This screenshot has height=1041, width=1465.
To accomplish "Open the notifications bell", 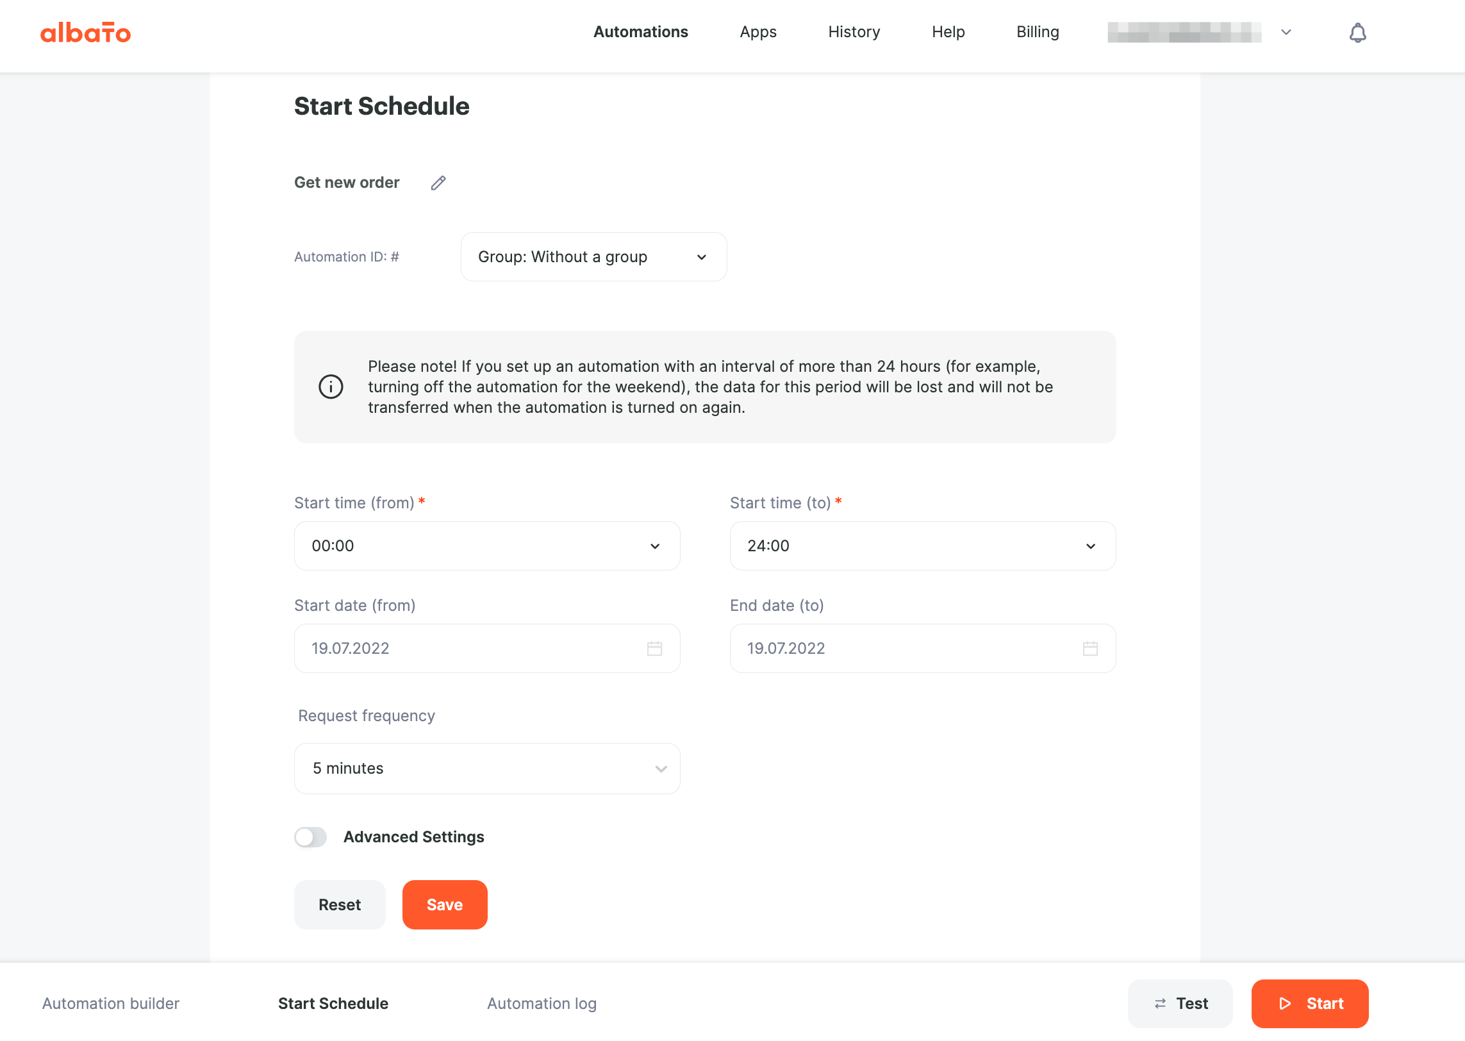I will [1357, 33].
